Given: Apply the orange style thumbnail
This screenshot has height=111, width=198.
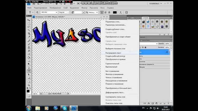Looking at the screenshot, I should tap(143, 26).
